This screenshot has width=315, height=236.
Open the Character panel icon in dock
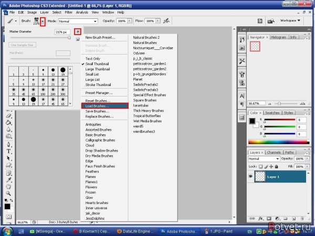pos(242,96)
